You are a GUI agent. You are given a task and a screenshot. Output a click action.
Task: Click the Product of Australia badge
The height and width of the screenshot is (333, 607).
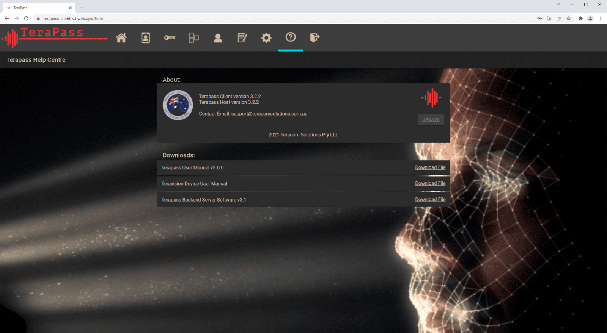pos(178,105)
